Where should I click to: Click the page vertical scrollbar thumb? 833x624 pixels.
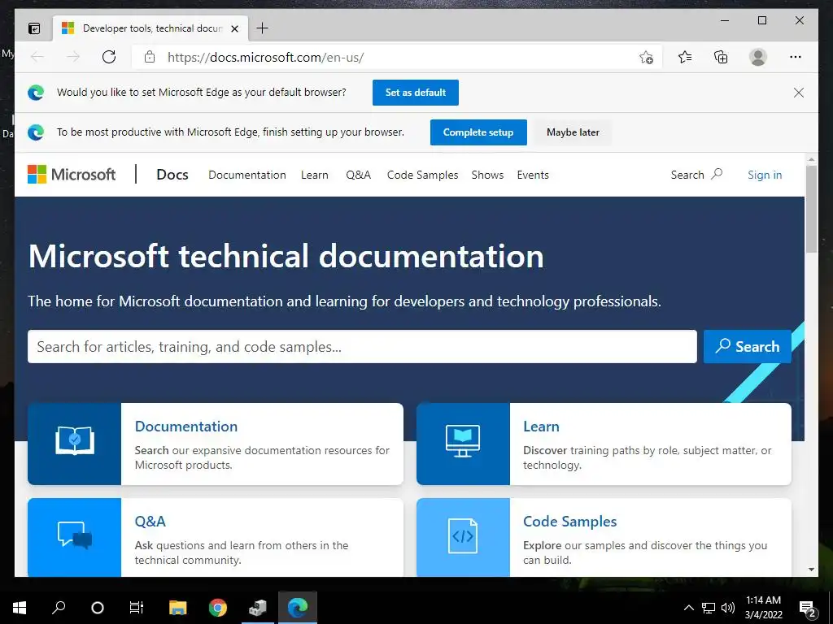(x=811, y=209)
